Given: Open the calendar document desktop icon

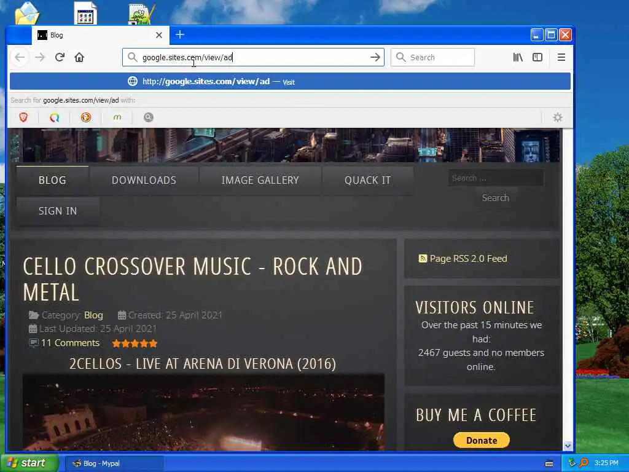Looking at the screenshot, I should coord(85,13).
